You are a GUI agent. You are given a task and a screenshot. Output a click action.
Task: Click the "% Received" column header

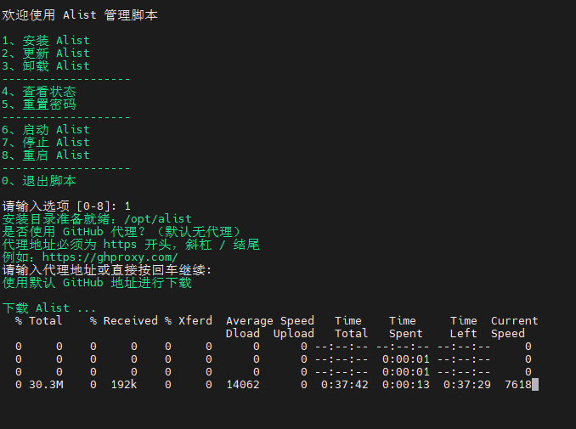point(124,320)
